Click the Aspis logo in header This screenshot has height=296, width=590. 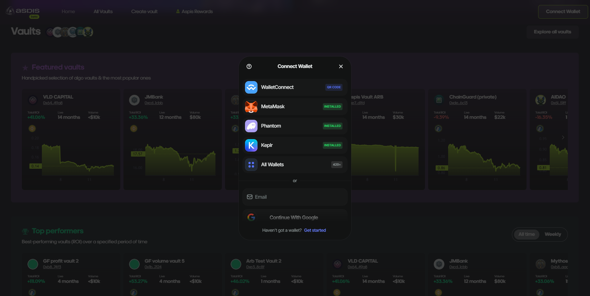tap(23, 12)
